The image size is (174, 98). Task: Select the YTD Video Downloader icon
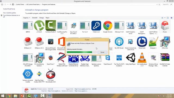[x=51, y=74]
